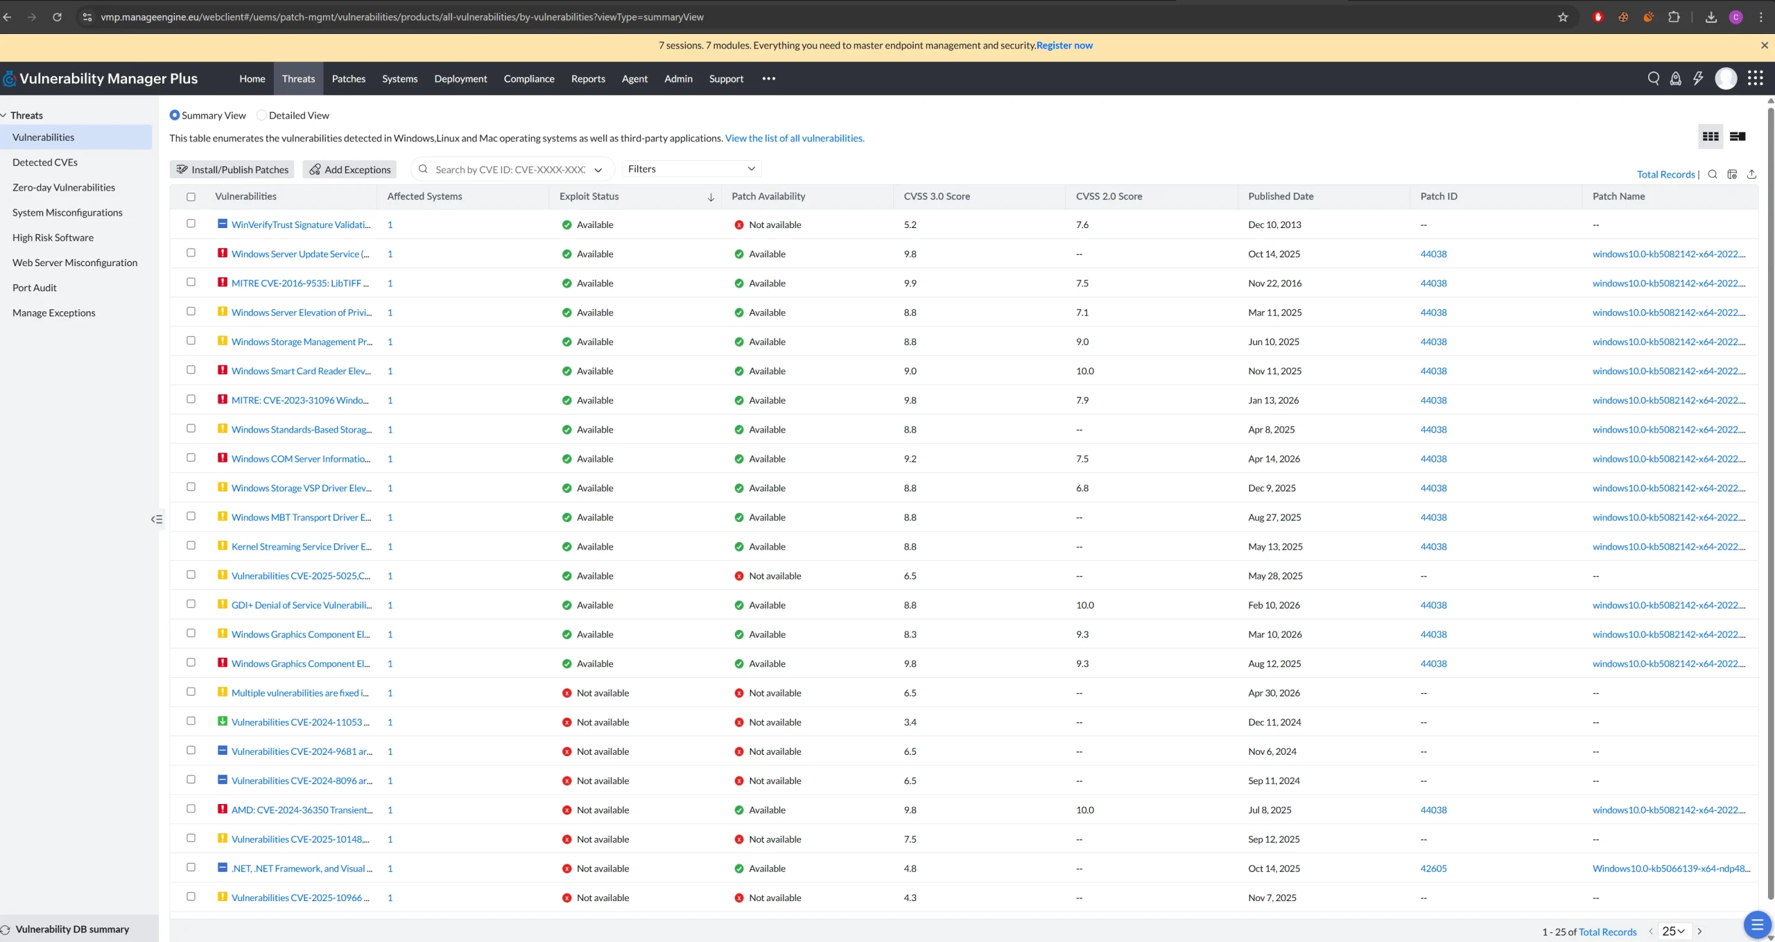Select Detected CVEs in sidebar

pos(45,162)
